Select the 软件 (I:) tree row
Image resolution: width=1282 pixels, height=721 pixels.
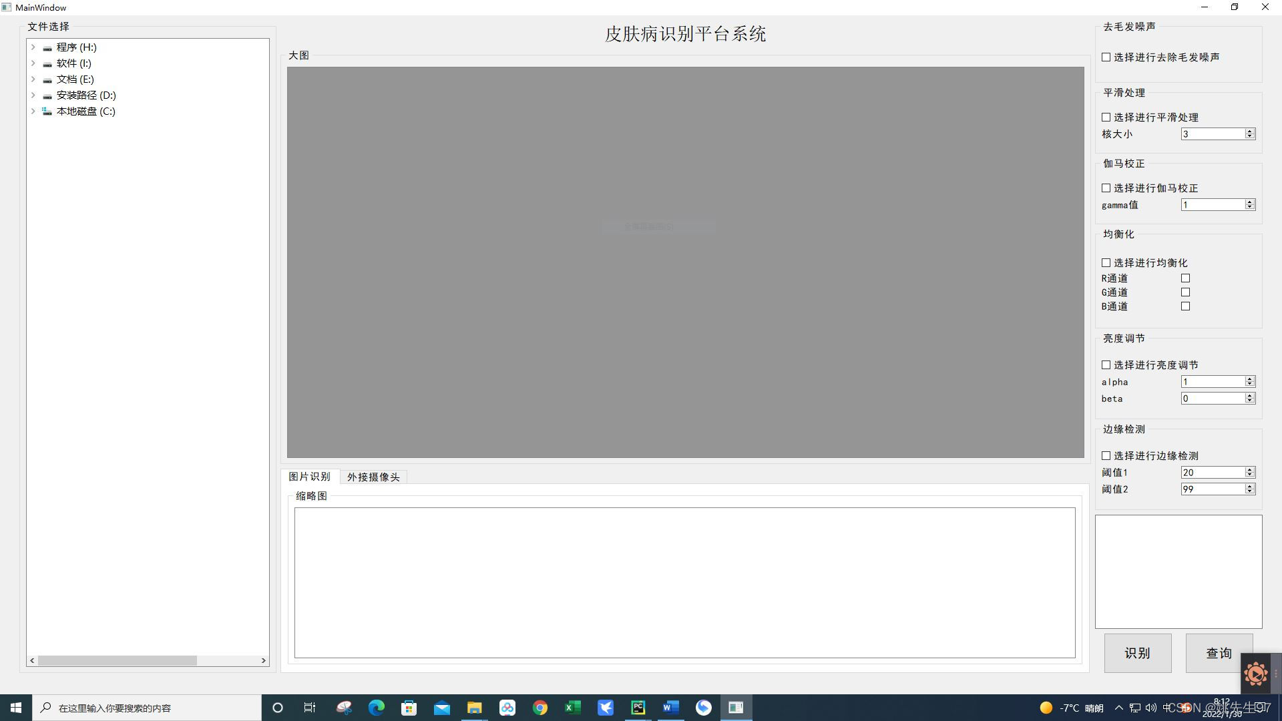click(73, 63)
